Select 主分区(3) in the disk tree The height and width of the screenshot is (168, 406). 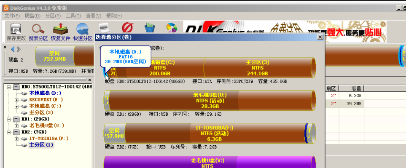[41, 112]
